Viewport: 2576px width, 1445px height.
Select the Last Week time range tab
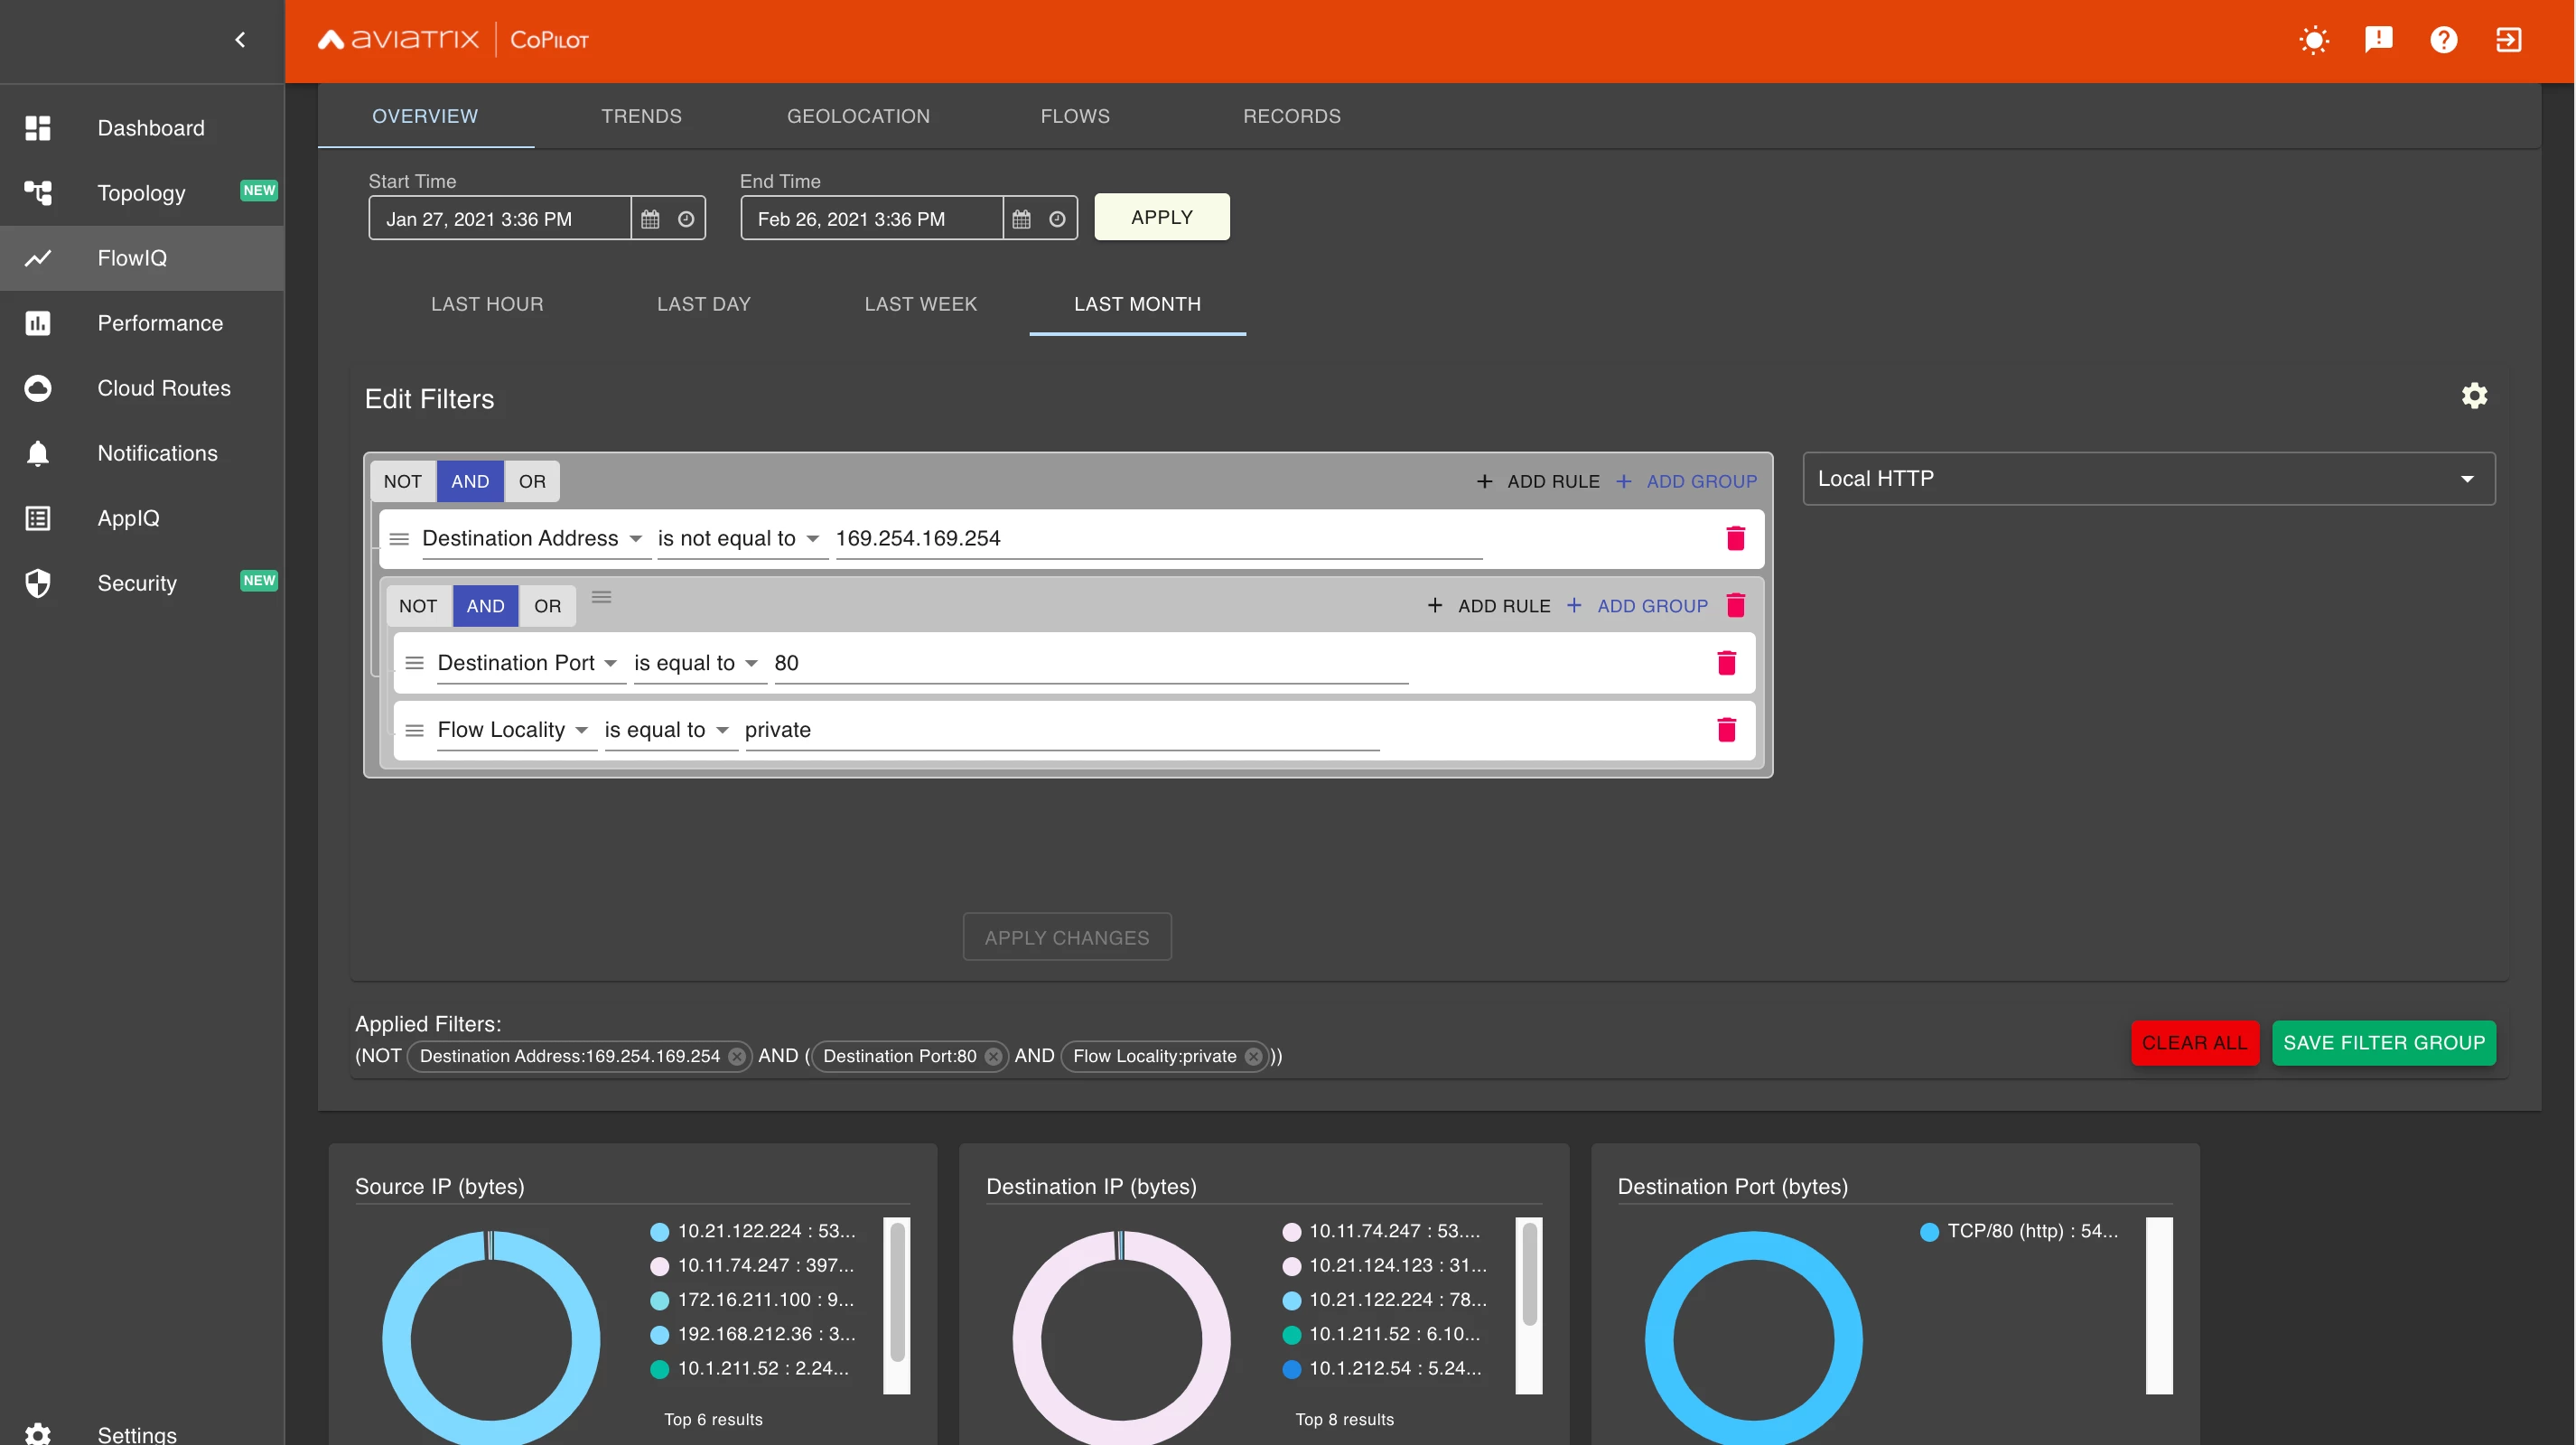(920, 304)
